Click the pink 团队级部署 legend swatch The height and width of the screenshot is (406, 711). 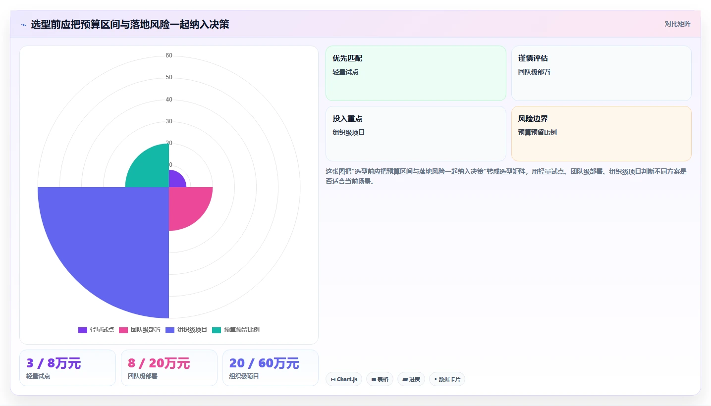(123, 330)
